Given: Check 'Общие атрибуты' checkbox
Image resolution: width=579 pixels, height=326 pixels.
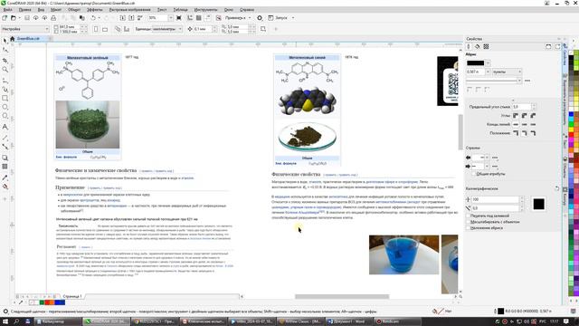Looking at the screenshot, I should point(473,174).
